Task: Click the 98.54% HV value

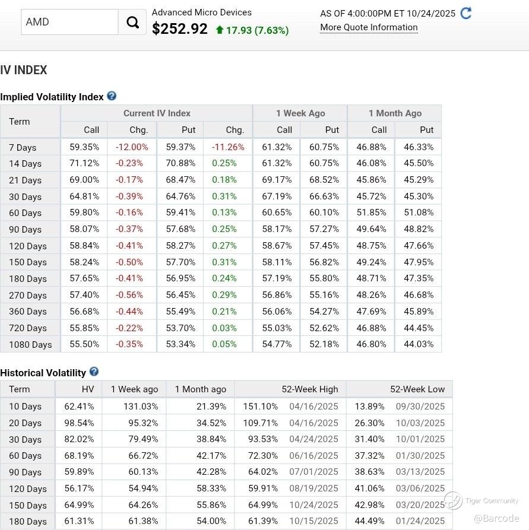Action: pos(79,423)
